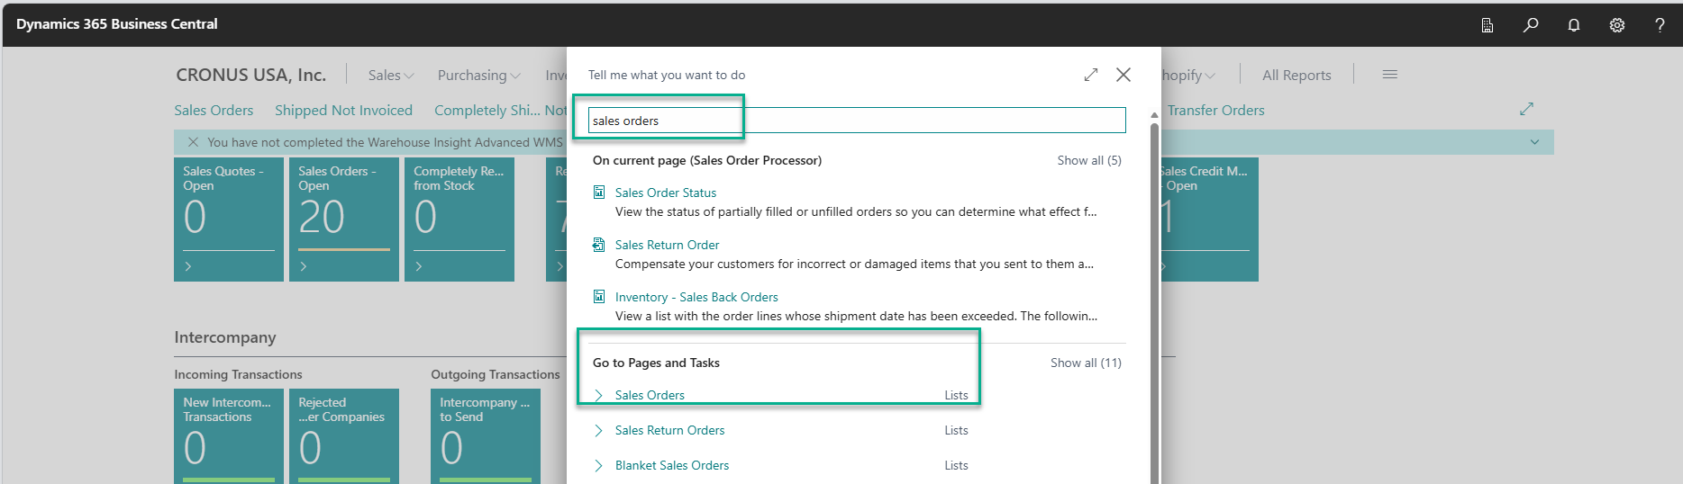Click the Sales Orders - Open tile showing 20
The height and width of the screenshot is (484, 1683).
pyautogui.click(x=344, y=220)
